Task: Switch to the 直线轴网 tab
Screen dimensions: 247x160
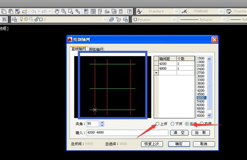Action: point(79,49)
